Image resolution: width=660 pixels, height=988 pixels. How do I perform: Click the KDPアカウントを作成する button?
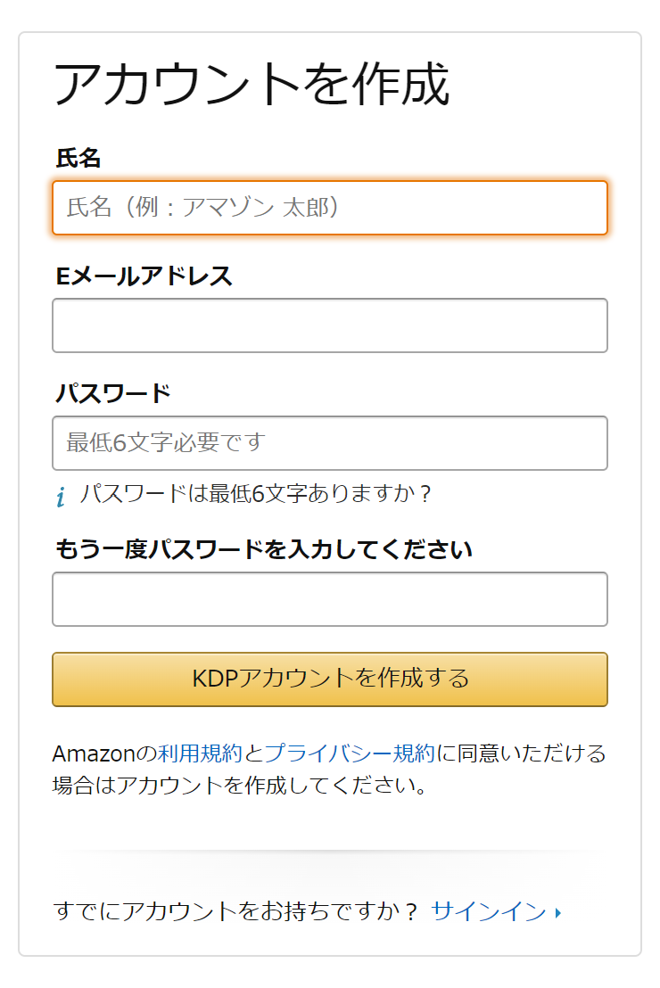[x=330, y=679]
